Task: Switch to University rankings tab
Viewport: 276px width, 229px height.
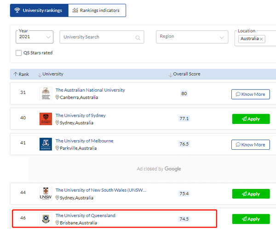Action: 39,11
